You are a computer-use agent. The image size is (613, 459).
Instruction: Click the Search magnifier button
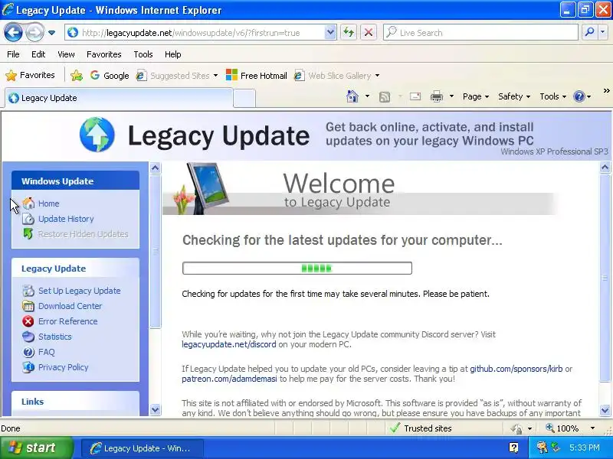tap(588, 32)
